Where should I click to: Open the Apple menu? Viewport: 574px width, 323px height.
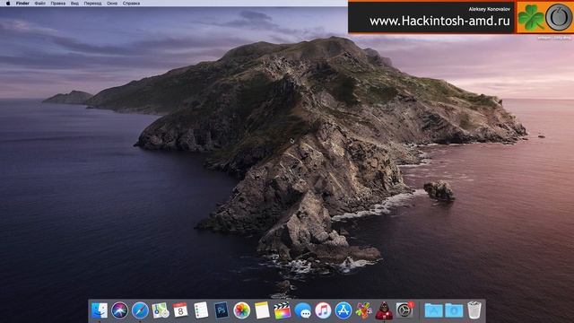pos(8,4)
